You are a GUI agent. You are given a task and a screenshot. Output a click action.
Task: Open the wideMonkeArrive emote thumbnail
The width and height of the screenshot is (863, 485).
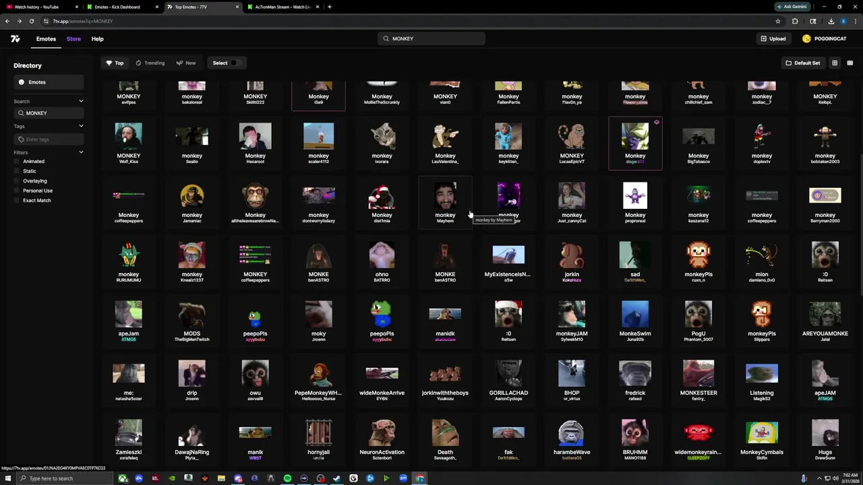(382, 373)
